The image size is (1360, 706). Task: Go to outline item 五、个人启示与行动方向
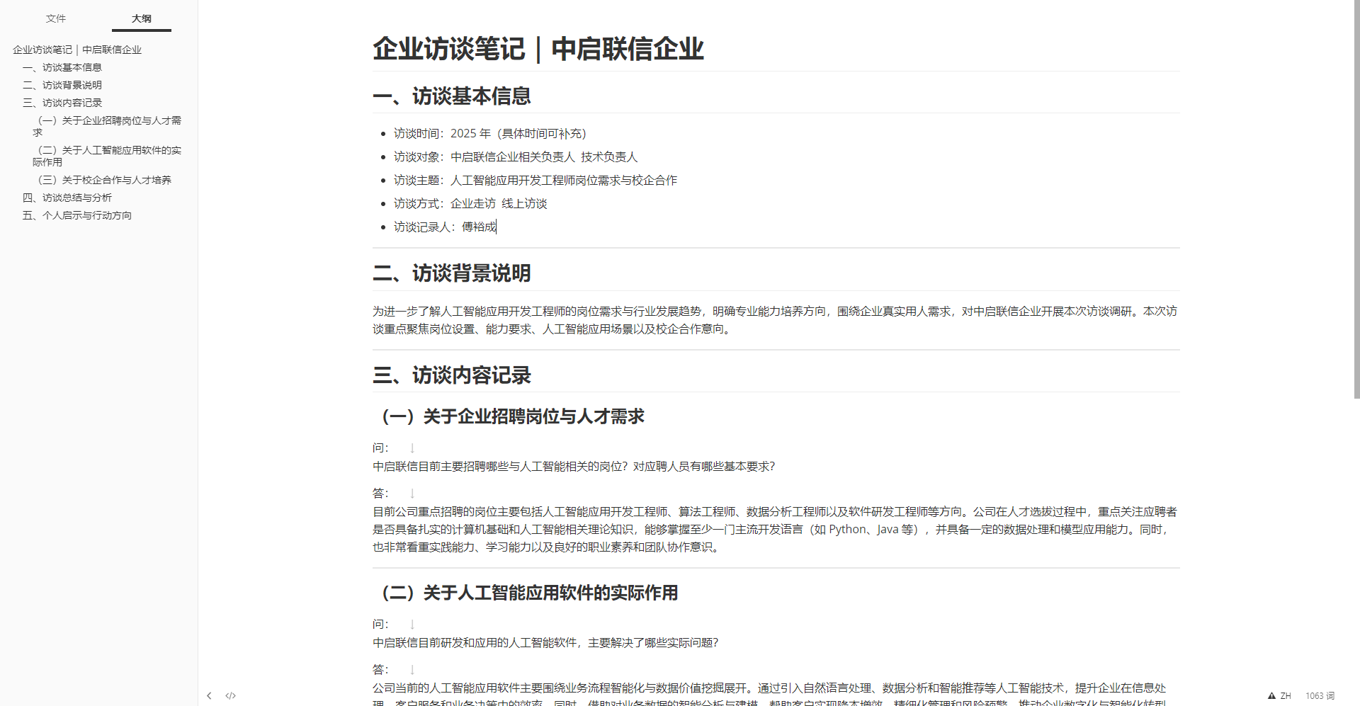pos(77,215)
